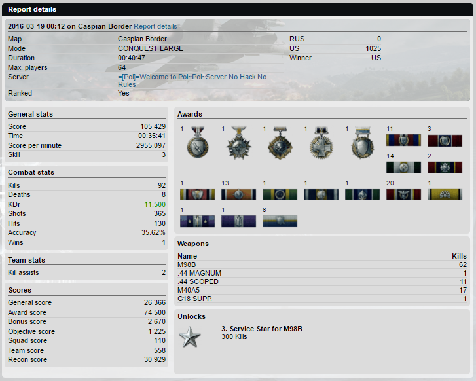Click the US ticket count '1025'
Screen dimensions: 476x381
tap(373, 48)
